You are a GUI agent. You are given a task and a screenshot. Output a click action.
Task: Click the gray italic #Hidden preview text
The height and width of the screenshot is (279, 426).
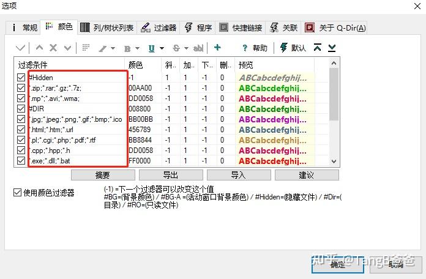pos(273,78)
